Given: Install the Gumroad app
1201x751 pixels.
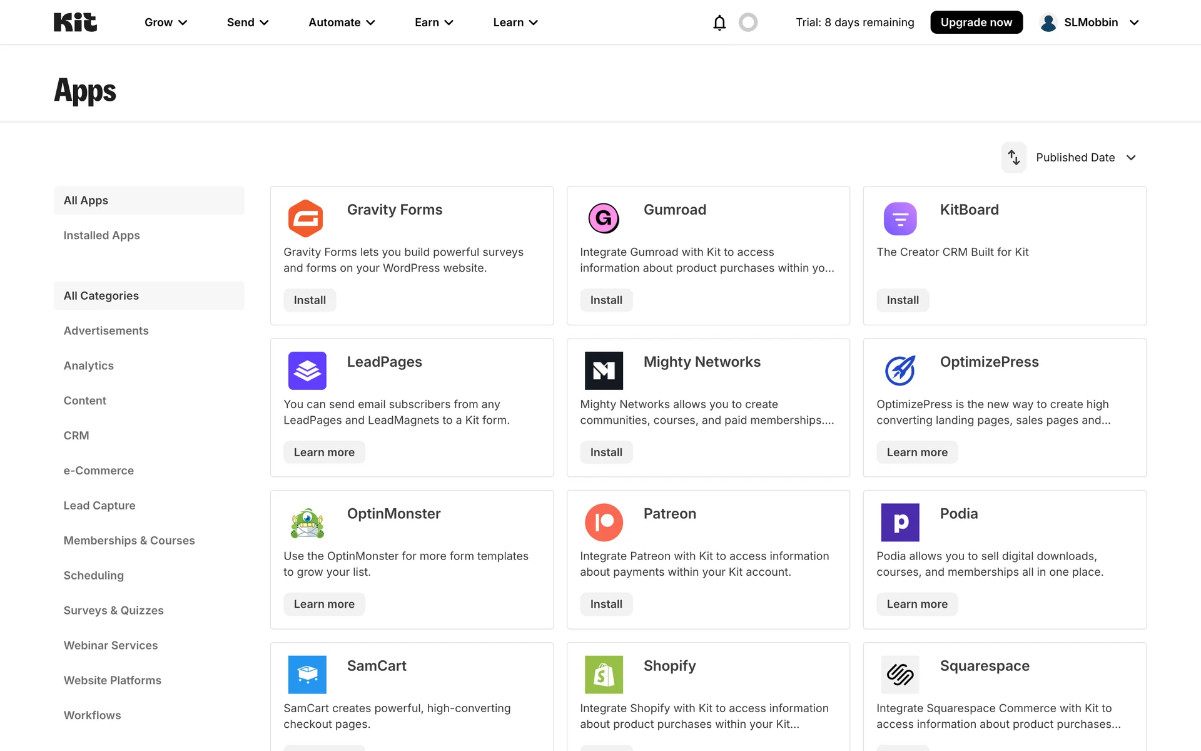Looking at the screenshot, I should click(x=606, y=300).
